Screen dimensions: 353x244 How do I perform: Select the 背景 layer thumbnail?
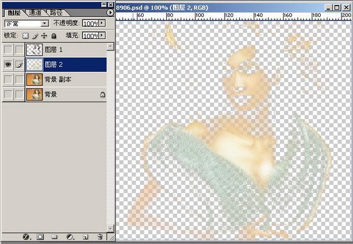coord(34,94)
